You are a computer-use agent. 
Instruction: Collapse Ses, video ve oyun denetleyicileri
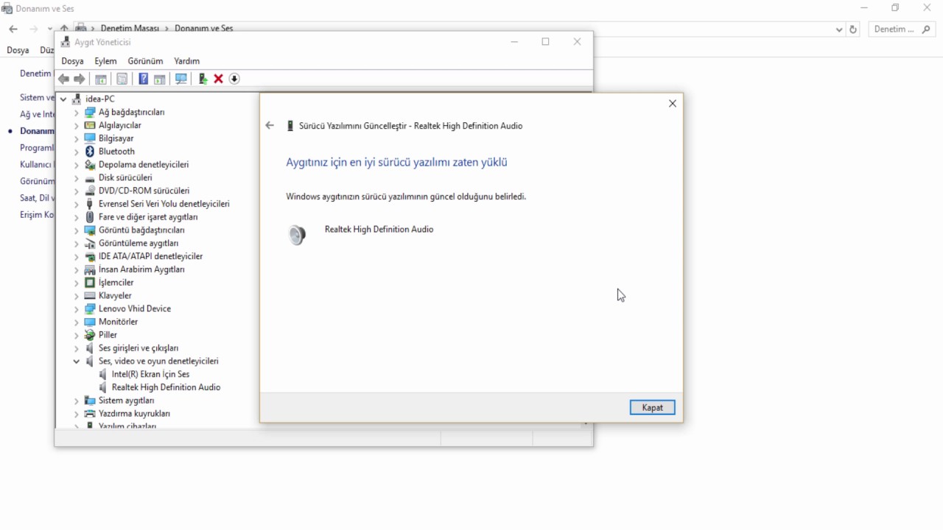pos(76,361)
